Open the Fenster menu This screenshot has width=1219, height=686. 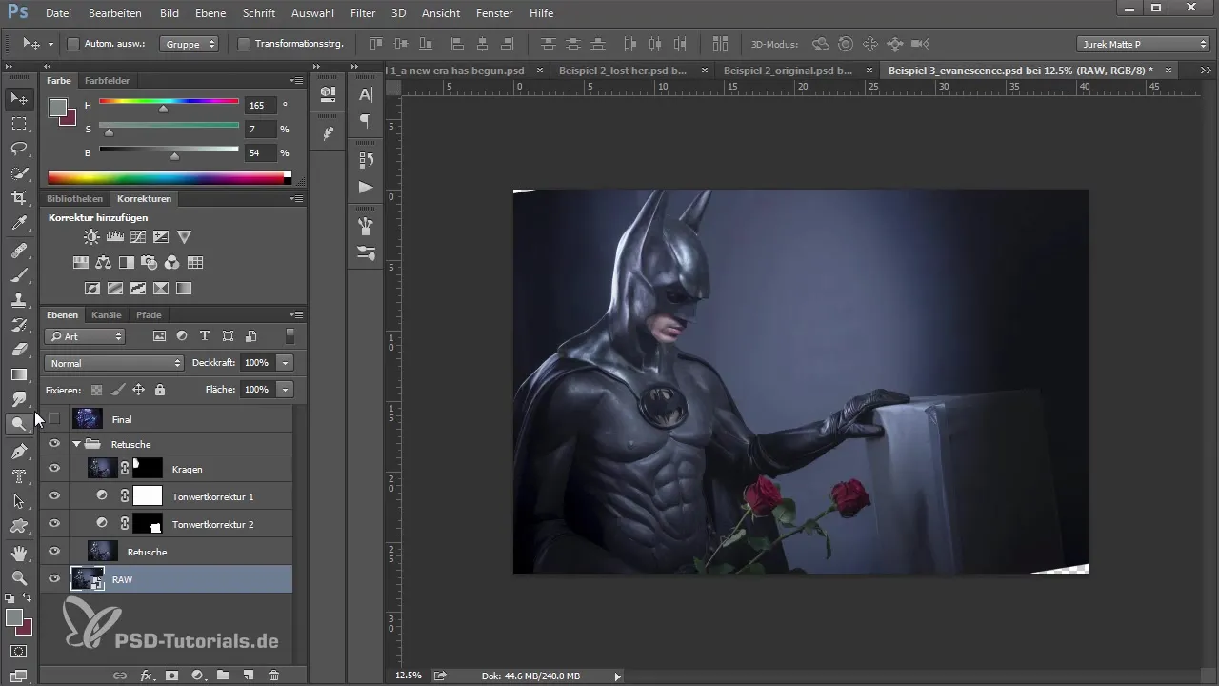point(493,13)
